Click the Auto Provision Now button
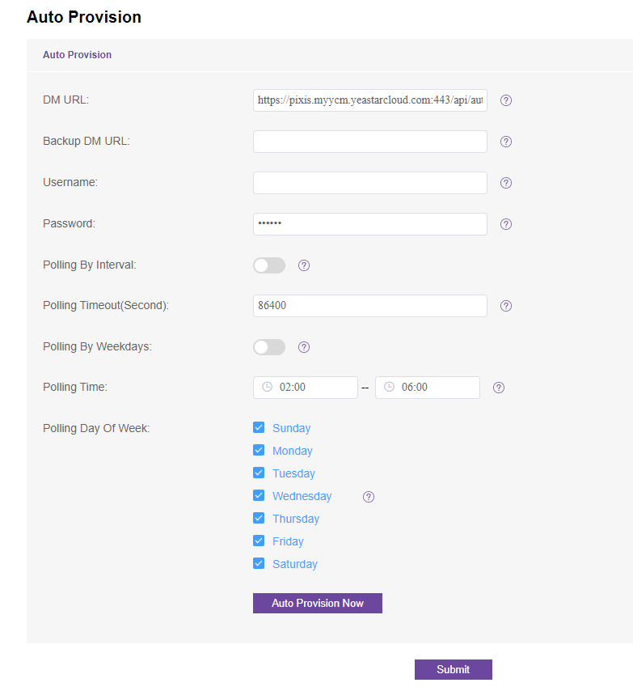Viewport: 633px width, 687px height. [318, 604]
